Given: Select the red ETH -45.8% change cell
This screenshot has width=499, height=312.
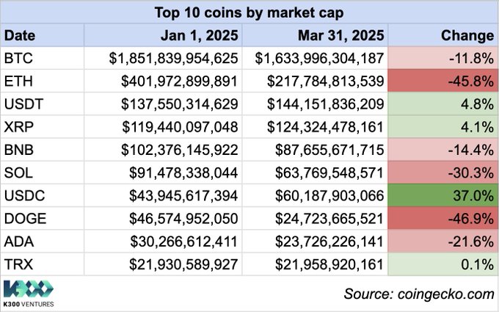Looking at the screenshot, I should (442, 79).
